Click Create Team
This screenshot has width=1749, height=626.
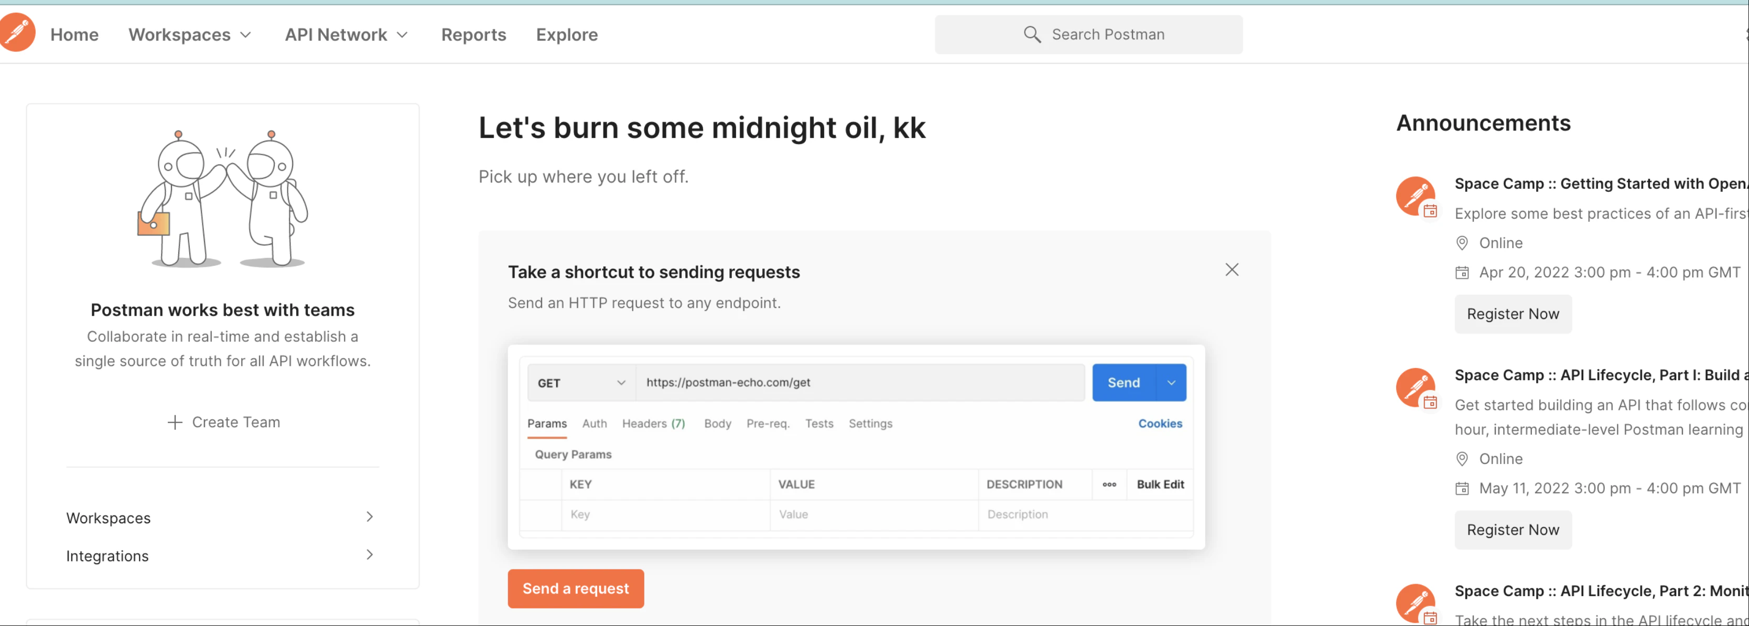(223, 422)
